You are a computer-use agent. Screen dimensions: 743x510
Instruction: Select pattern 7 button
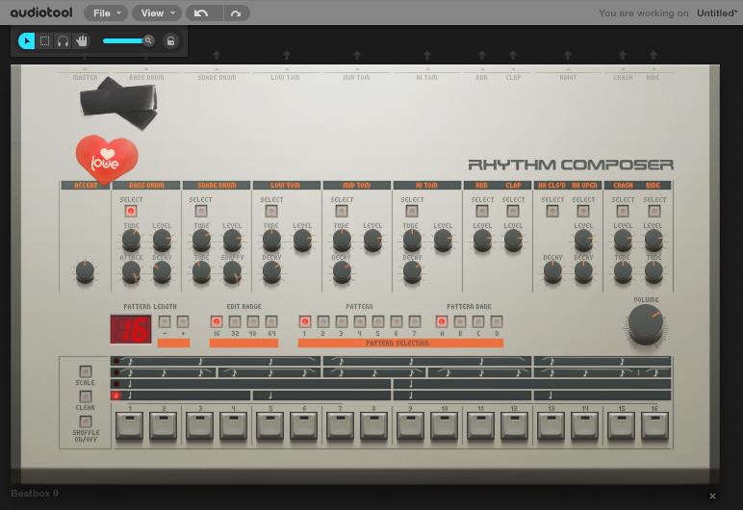415,321
